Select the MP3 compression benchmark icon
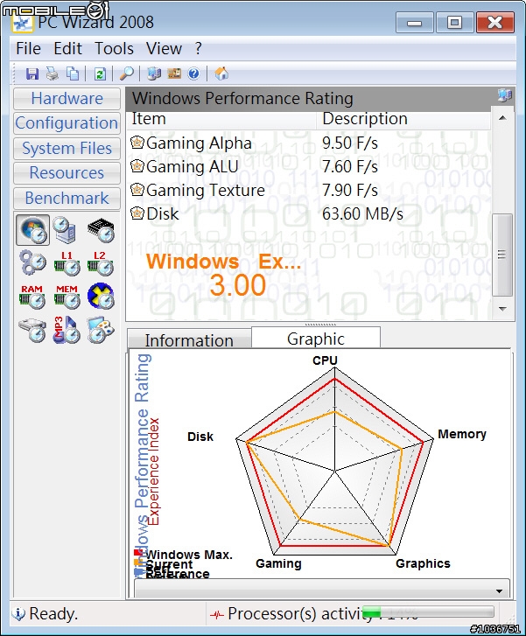 (67, 330)
